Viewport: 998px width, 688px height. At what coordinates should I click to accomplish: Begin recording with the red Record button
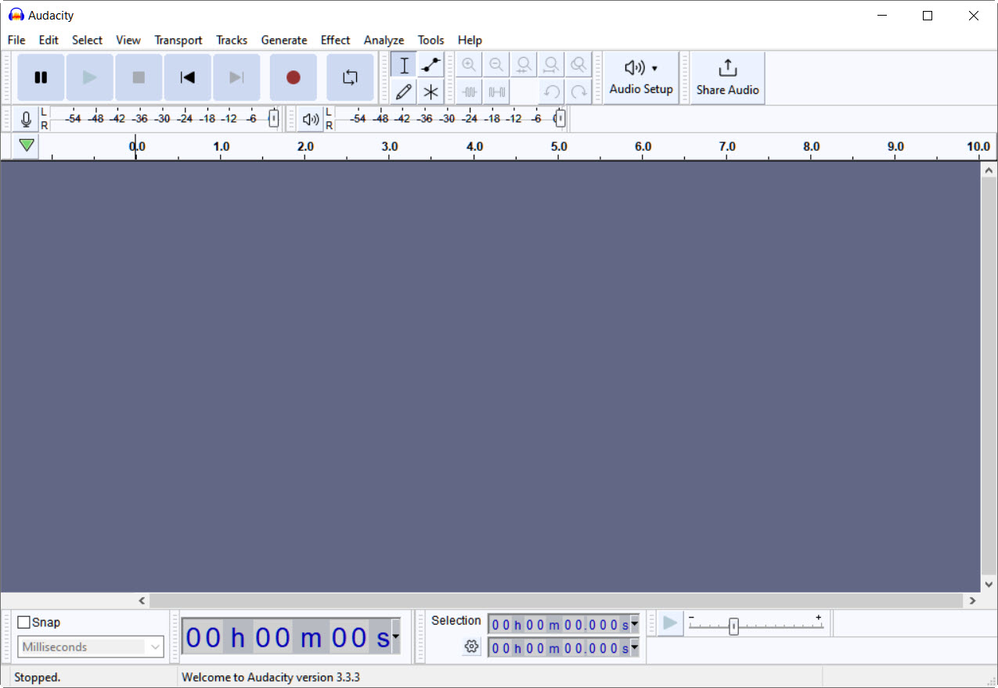click(x=294, y=77)
